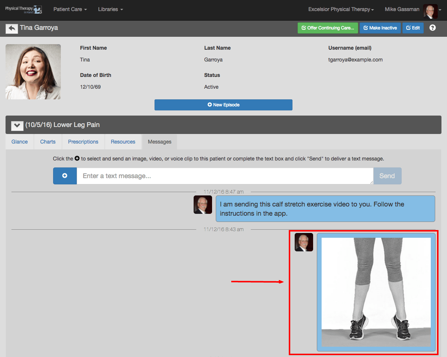Click sender avatar next to calf stretch message
This screenshot has width=447, height=357.
point(203,205)
